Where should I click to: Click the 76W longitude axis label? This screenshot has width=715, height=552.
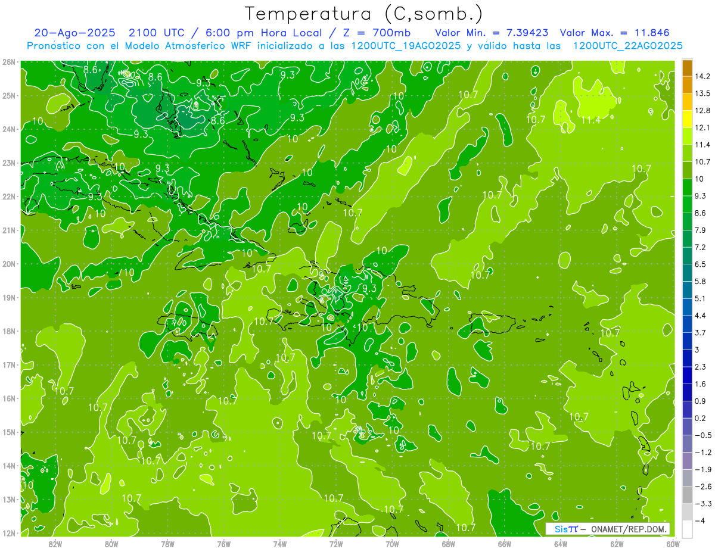[x=224, y=544]
